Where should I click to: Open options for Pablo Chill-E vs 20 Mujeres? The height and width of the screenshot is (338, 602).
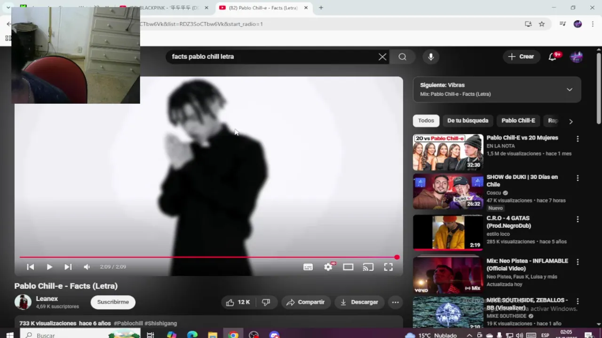coord(578,139)
